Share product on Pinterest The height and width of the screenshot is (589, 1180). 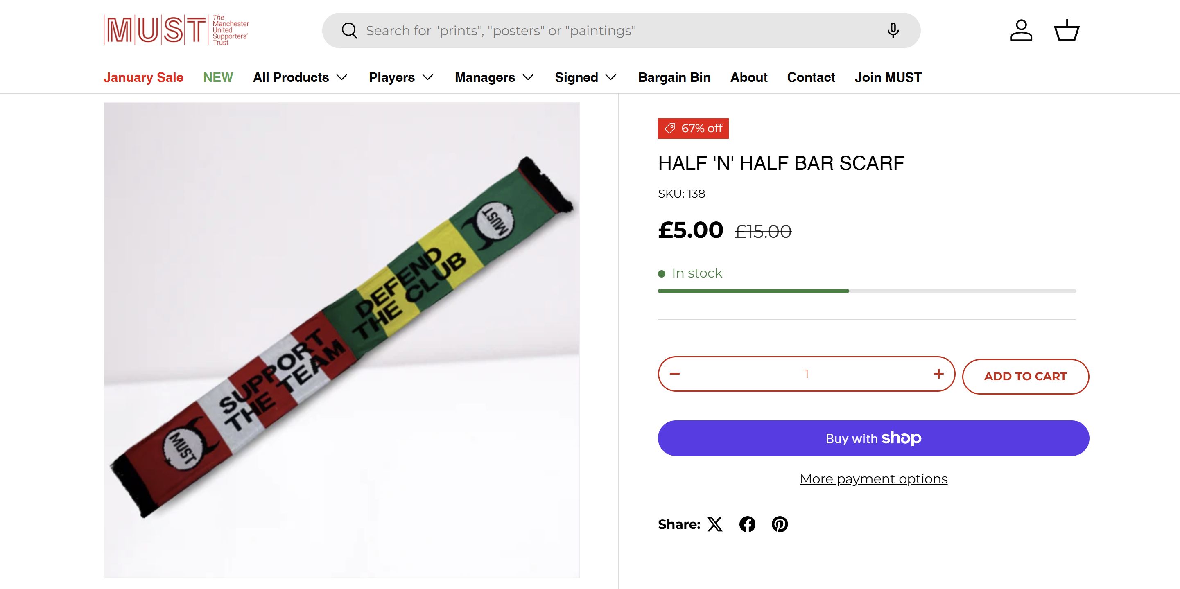tap(780, 524)
